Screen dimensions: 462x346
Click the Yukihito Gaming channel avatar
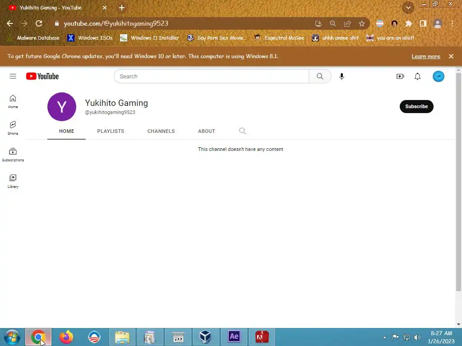click(x=61, y=107)
